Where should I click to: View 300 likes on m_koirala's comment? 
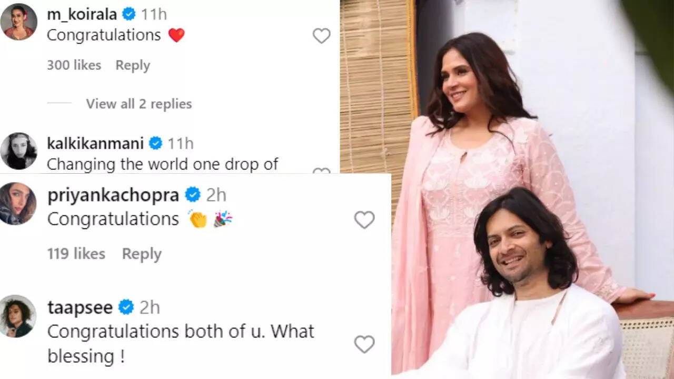click(74, 65)
